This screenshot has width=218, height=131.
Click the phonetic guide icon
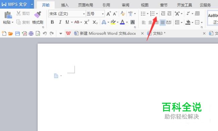130,14
